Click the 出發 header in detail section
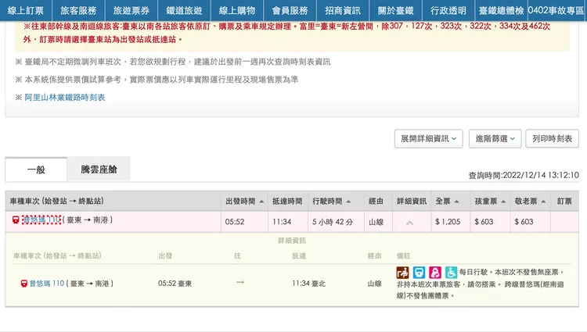This screenshot has height=332, width=587. tap(165, 255)
